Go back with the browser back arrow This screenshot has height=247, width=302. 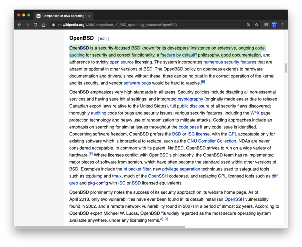point(19,25)
